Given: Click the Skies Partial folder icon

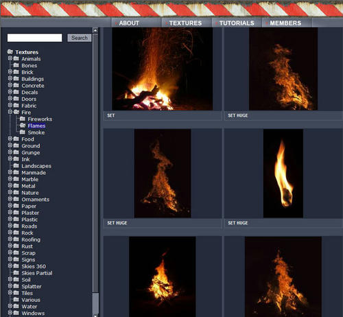Looking at the screenshot, I should pyautogui.click(x=16, y=272).
